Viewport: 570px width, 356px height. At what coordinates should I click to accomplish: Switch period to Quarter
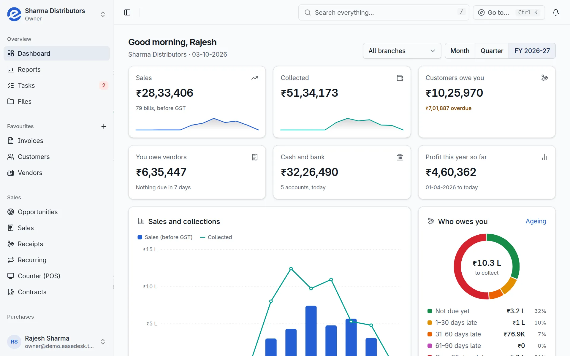click(x=492, y=51)
